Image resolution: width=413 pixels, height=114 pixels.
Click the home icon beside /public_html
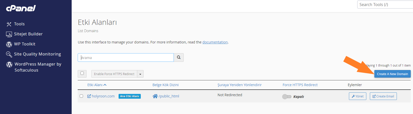155,96
